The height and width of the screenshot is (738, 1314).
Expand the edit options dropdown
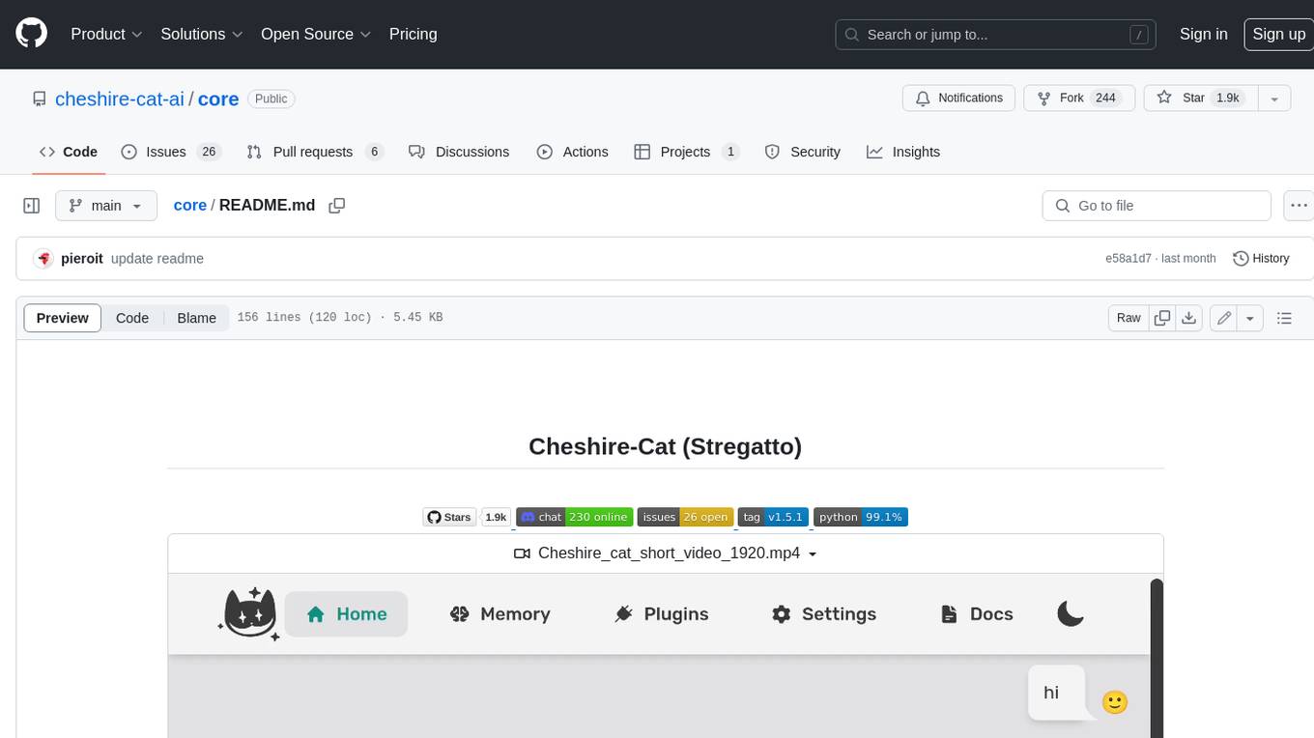(x=1250, y=318)
